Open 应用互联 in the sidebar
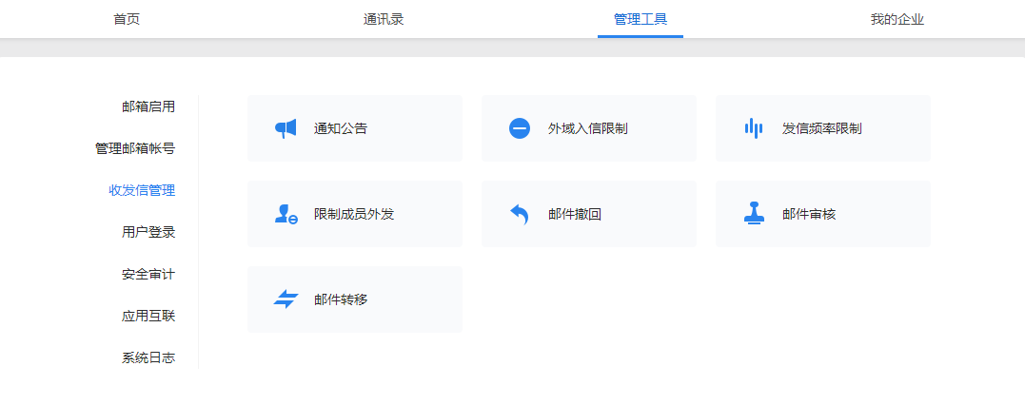Image resolution: width=1025 pixels, height=405 pixels. [x=148, y=316]
